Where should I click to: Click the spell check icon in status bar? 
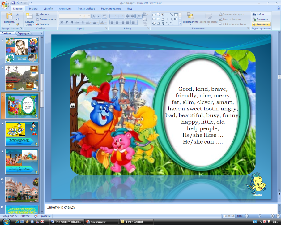tap(36, 216)
